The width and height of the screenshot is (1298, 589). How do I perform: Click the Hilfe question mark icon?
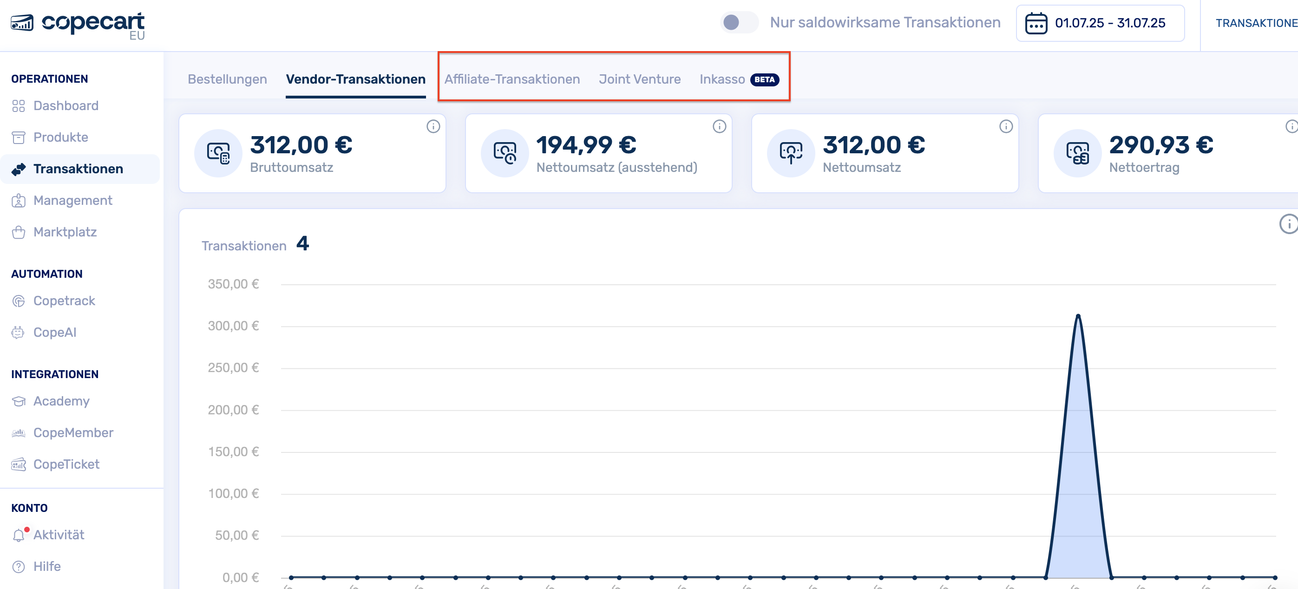[19, 567]
